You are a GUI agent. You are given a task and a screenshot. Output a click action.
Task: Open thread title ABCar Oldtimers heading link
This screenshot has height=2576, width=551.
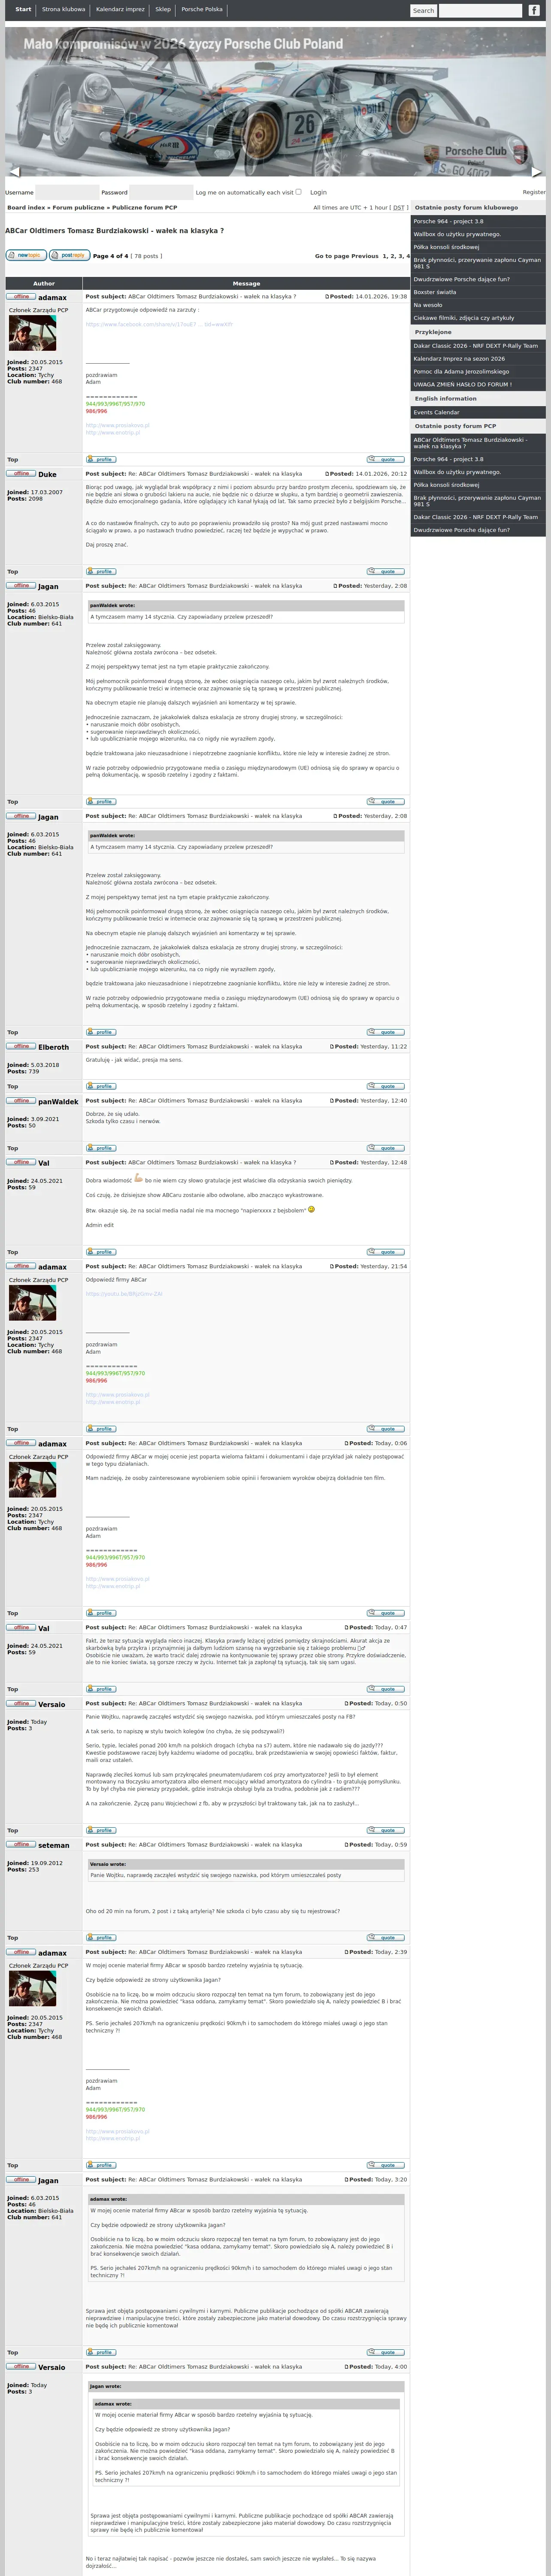click(x=114, y=231)
